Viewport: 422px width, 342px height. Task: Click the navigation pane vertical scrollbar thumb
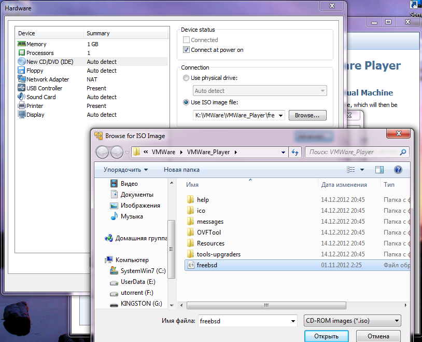(x=171, y=249)
